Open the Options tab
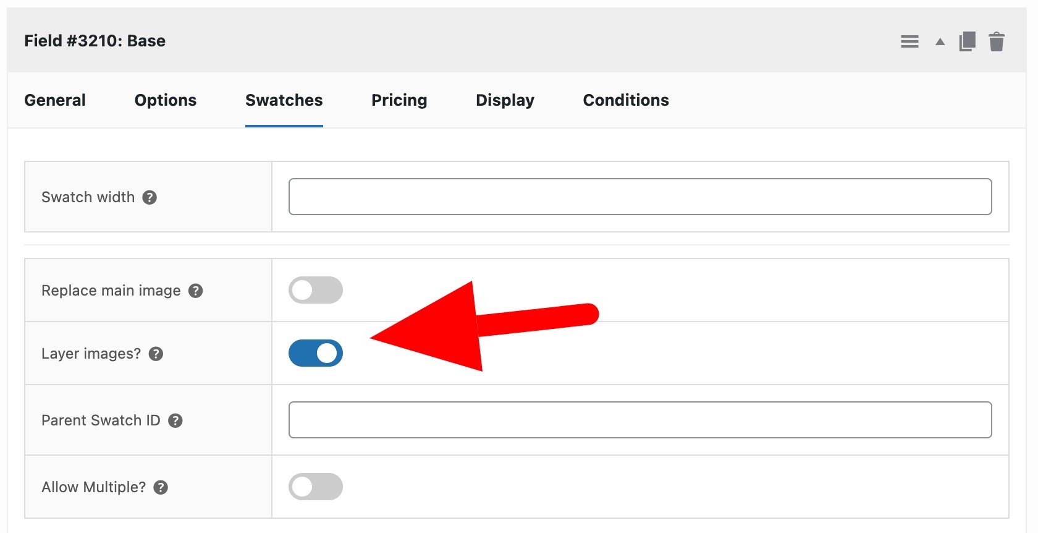The width and height of the screenshot is (1038, 533). pos(165,100)
